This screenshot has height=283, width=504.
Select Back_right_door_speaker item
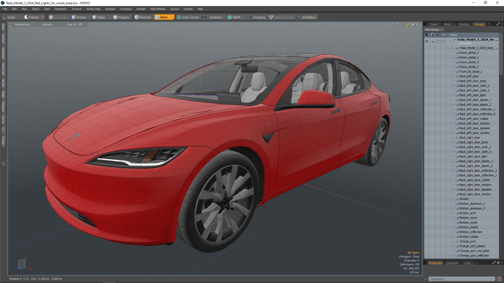click(x=475, y=189)
